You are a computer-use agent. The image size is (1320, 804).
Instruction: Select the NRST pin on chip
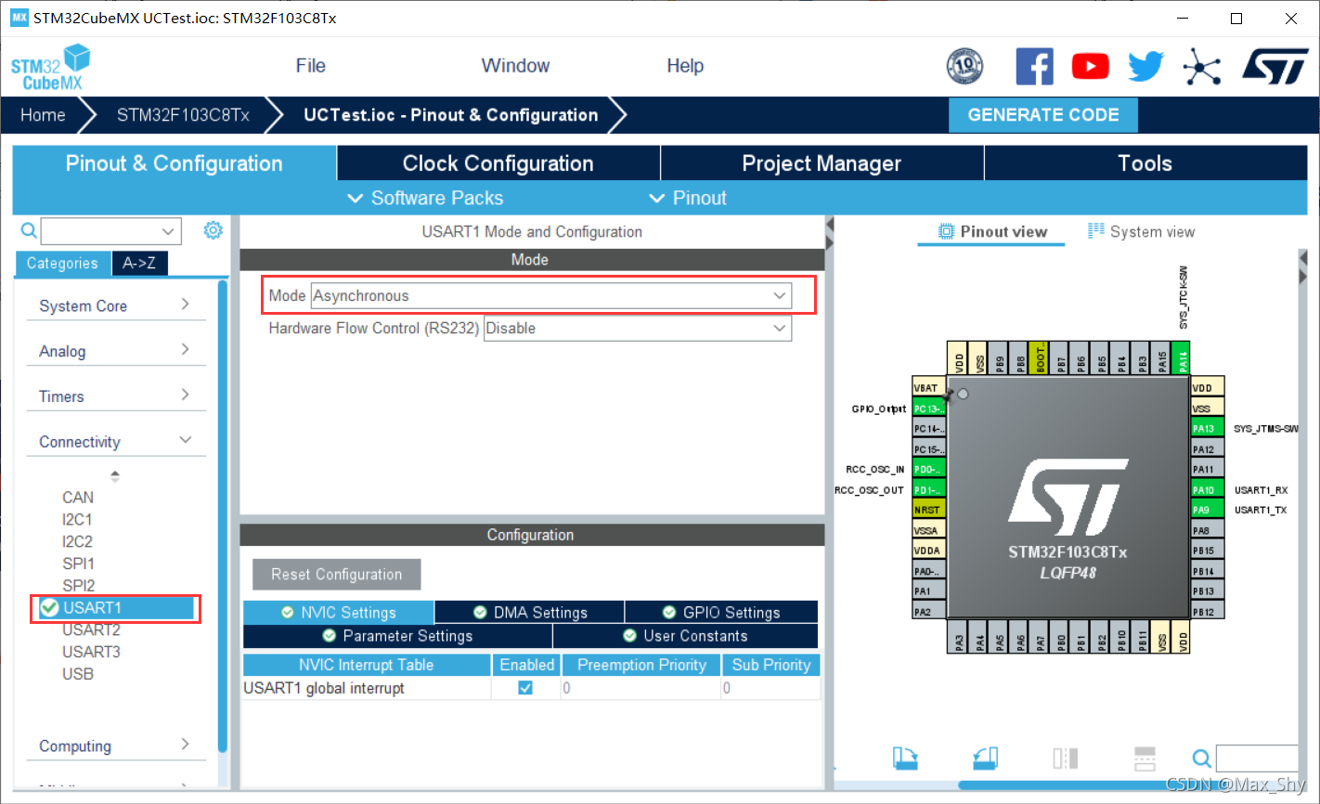pos(928,510)
